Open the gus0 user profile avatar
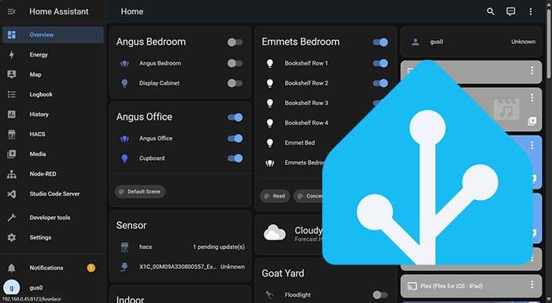552x303 pixels. [11, 288]
